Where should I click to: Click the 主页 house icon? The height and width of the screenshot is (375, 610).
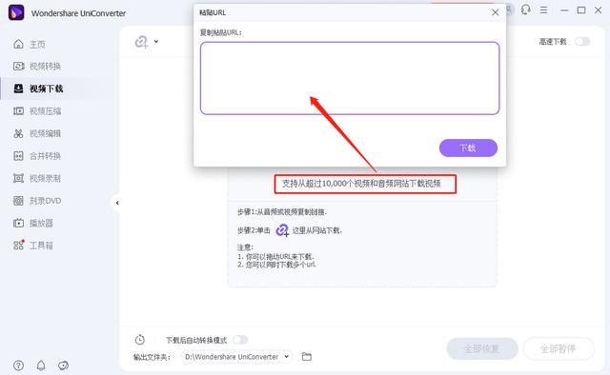18,44
